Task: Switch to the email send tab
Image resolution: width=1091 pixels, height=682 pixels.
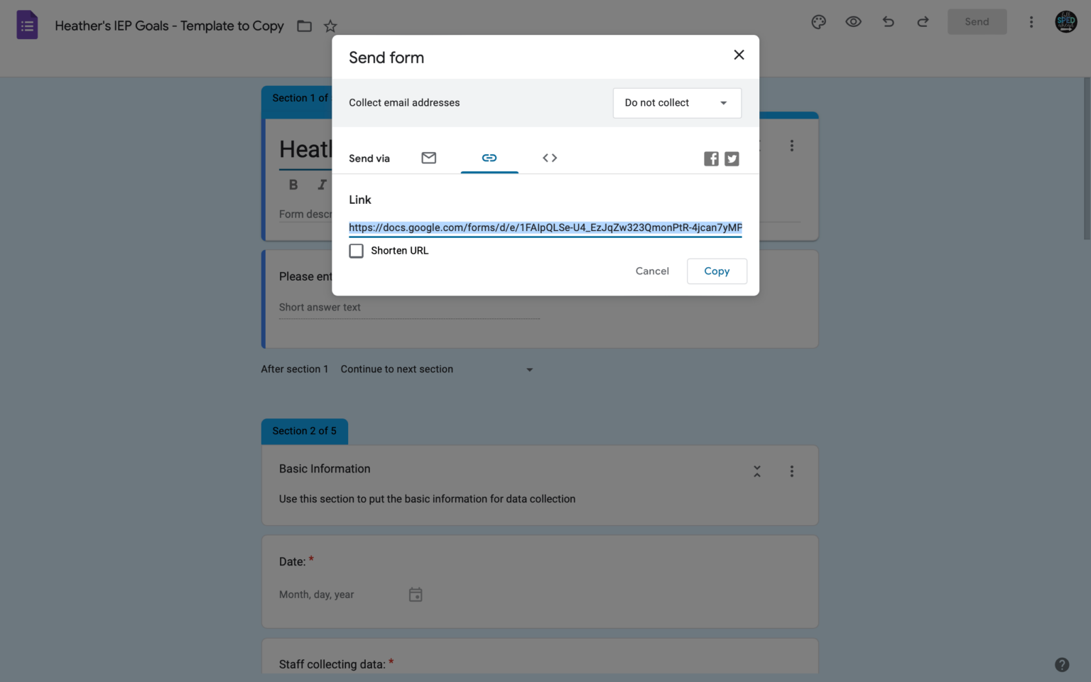Action: (428, 158)
